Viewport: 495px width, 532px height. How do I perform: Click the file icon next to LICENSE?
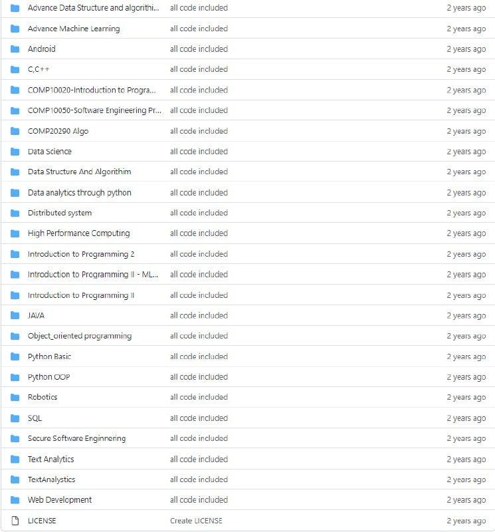[x=15, y=521]
